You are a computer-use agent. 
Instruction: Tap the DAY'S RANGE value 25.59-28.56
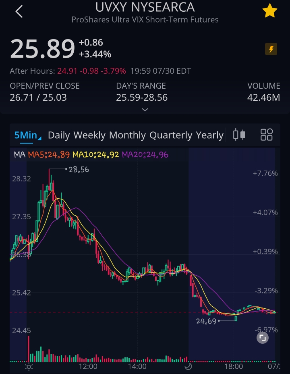[142, 98]
